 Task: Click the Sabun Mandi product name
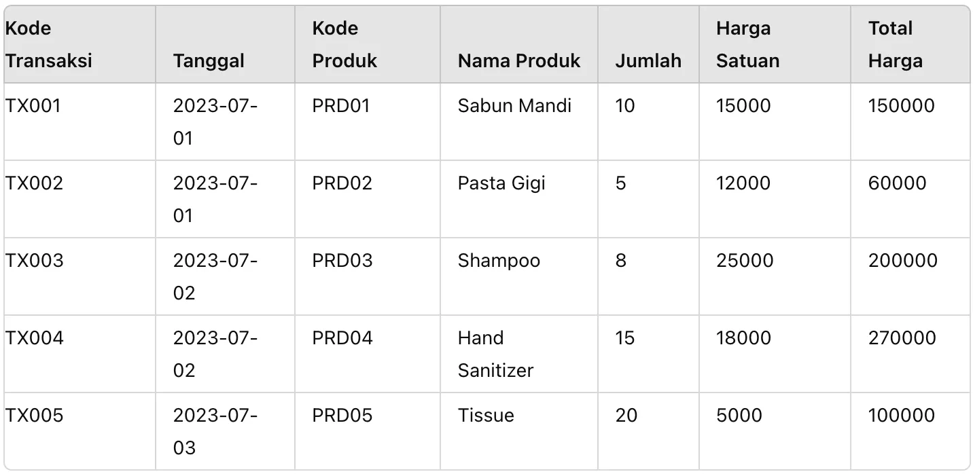pyautogui.click(x=514, y=106)
